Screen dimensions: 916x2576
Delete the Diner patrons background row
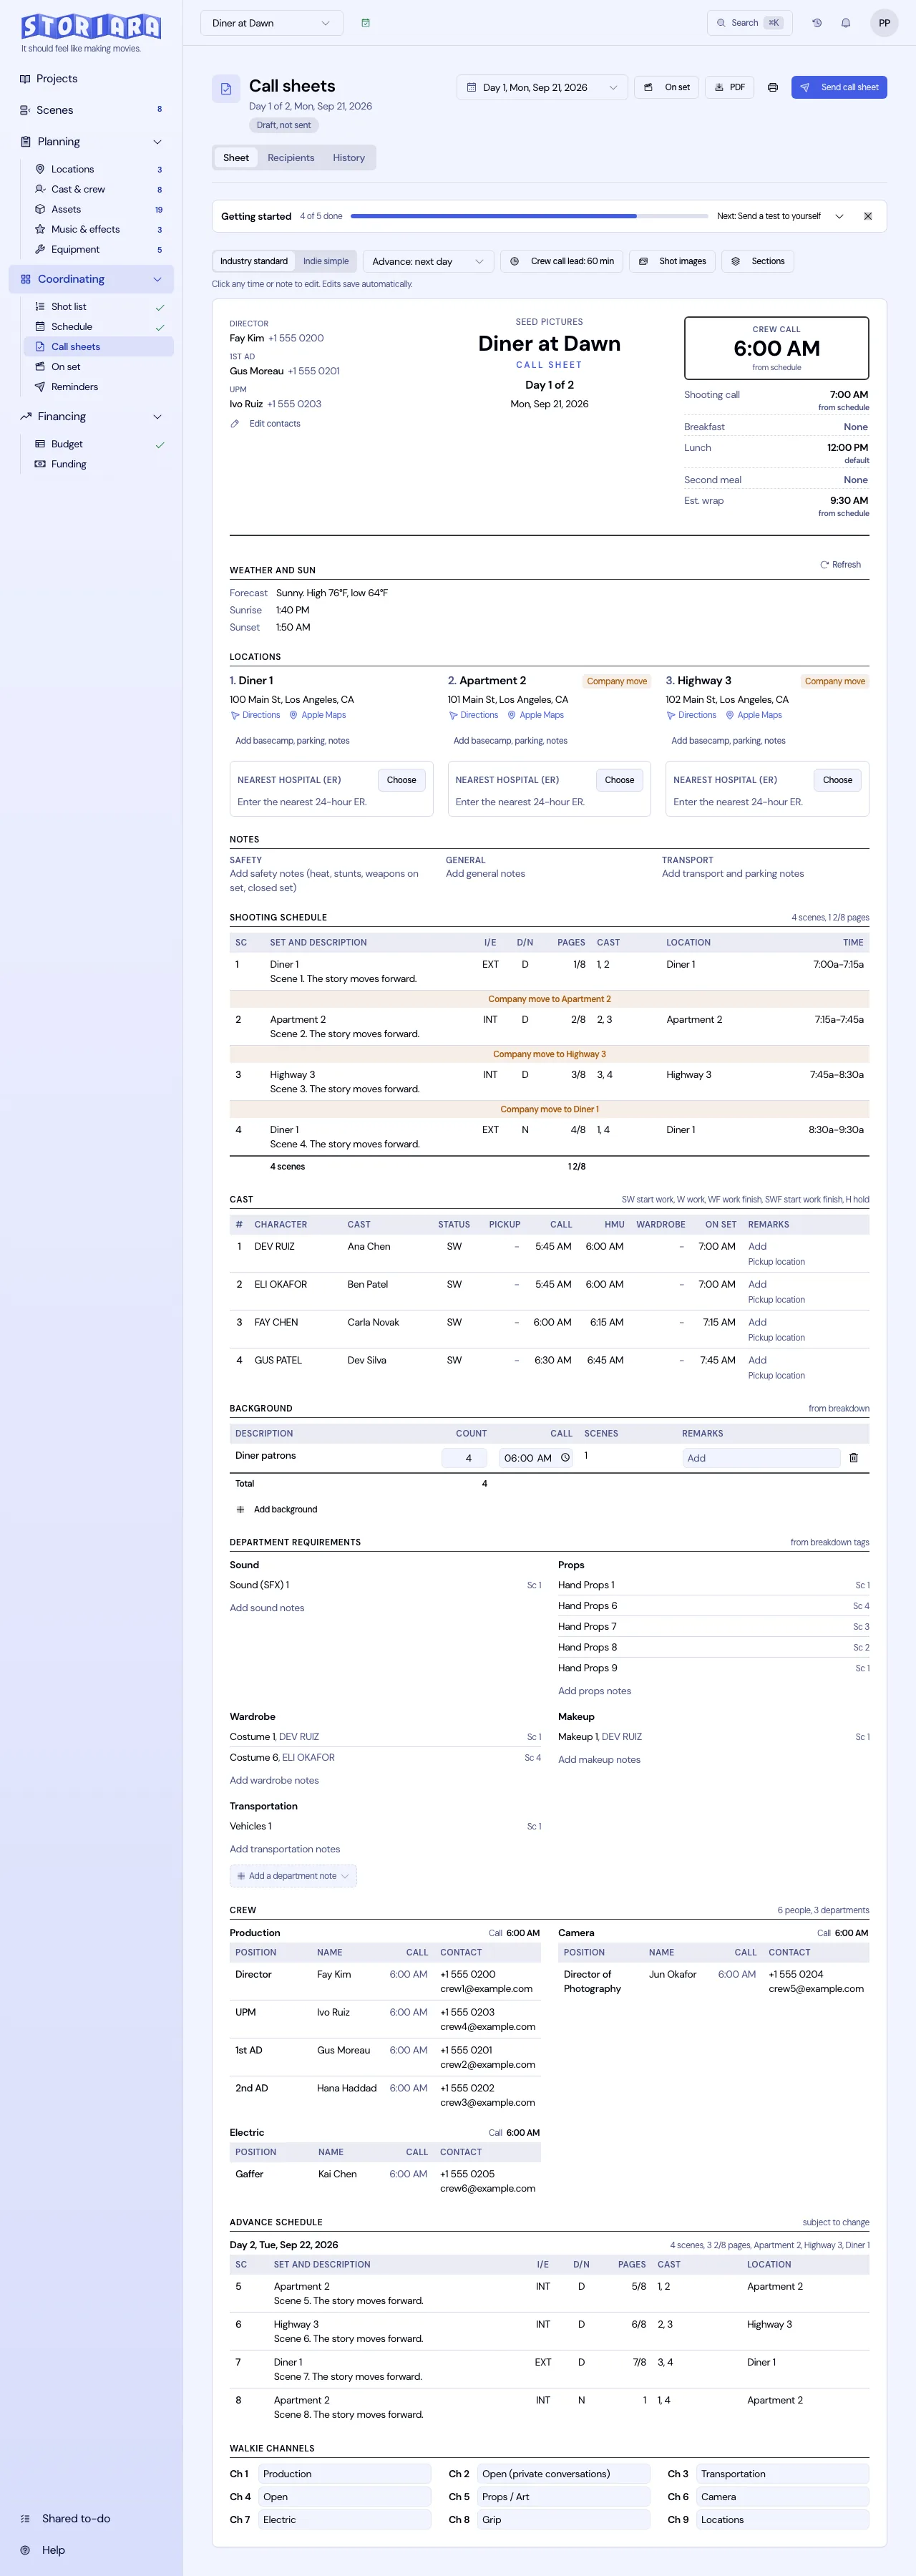pyautogui.click(x=854, y=1458)
